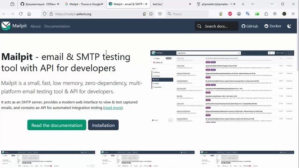Open the right bottom screenshot thumbnail
This screenshot has height=168, width=299.
247,159
